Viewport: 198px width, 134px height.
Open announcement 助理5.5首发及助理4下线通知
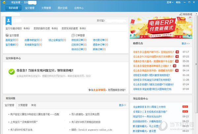[153, 84]
